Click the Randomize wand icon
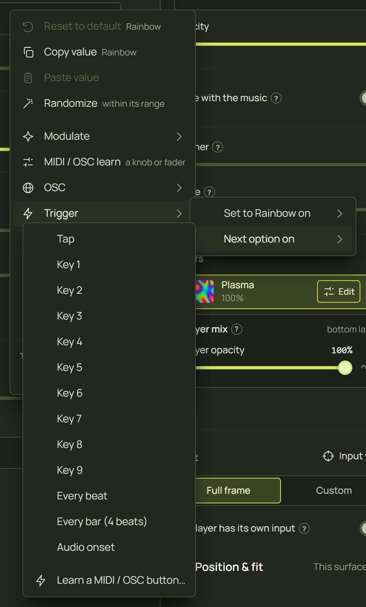The width and height of the screenshot is (366, 607). tap(28, 104)
